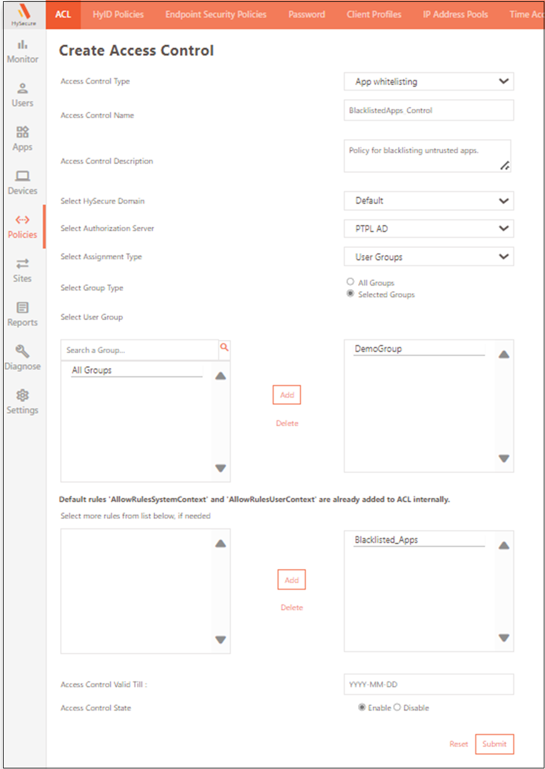Screen dimensions: 545x769
Task: Click the Reset link
Action: (458, 744)
